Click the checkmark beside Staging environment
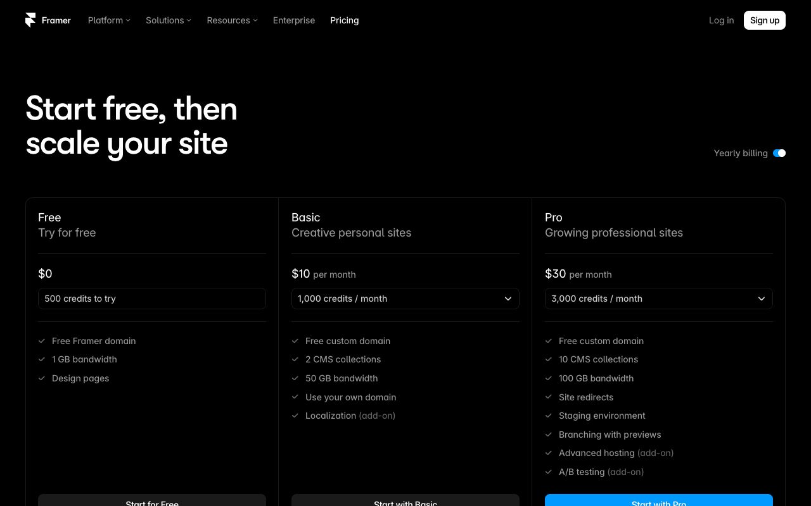811x506 pixels. (549, 416)
